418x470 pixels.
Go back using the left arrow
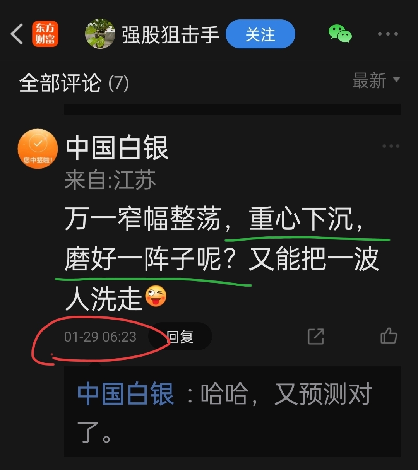tap(17, 34)
